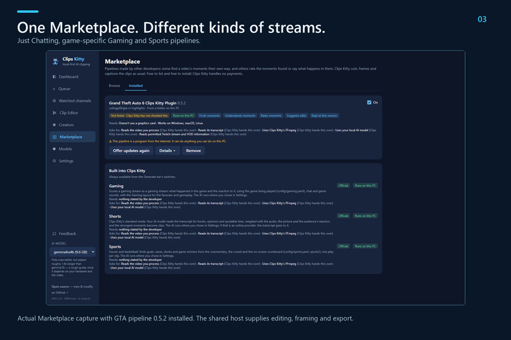Screen dimensions: 511x340
Task: Click the orange warning triangle icon
Action: (110, 142)
